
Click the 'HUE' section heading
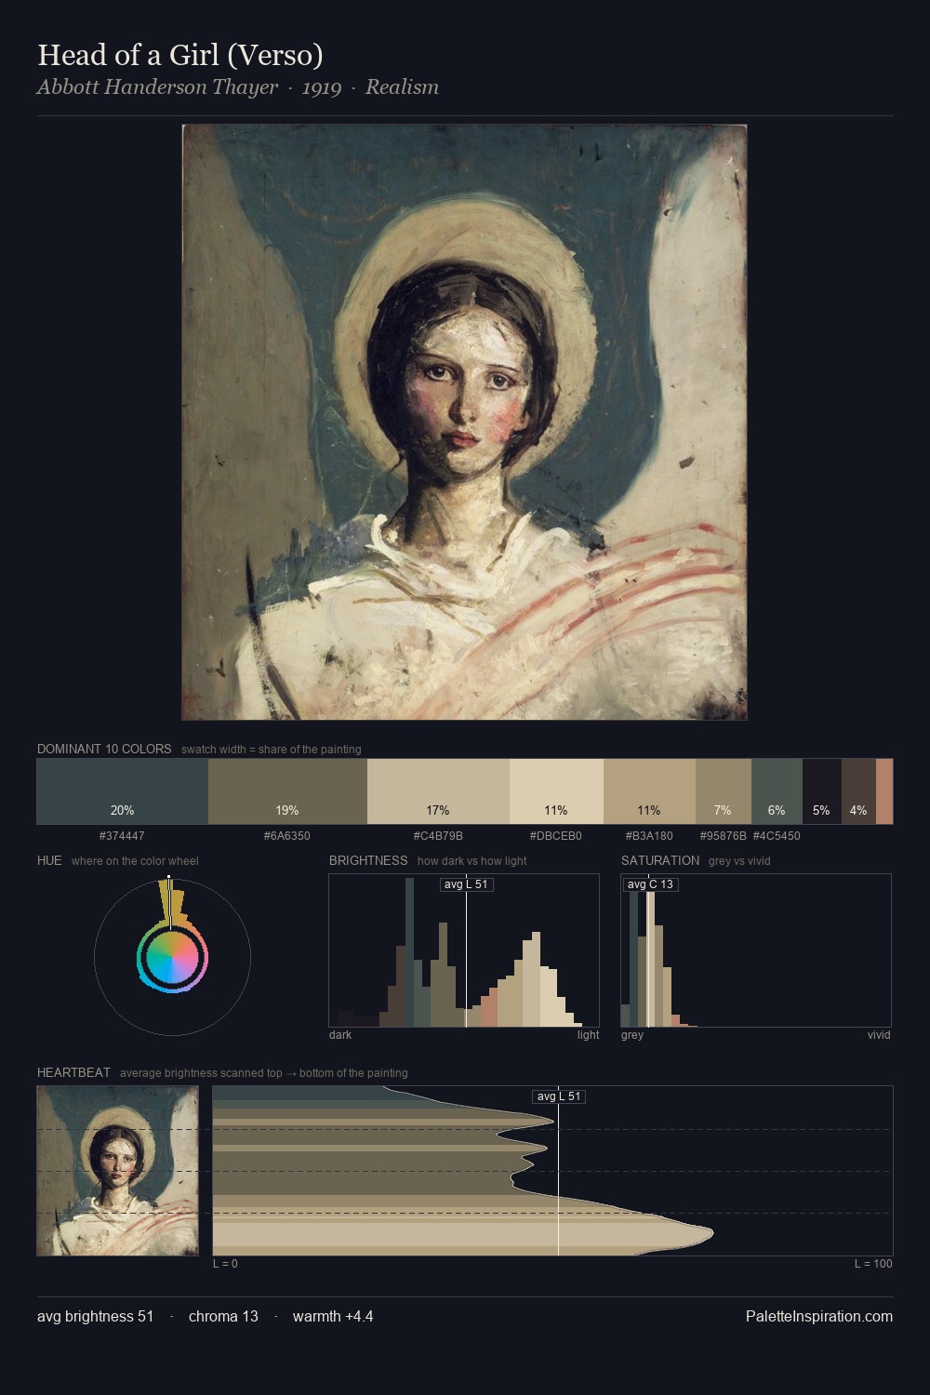(x=49, y=860)
